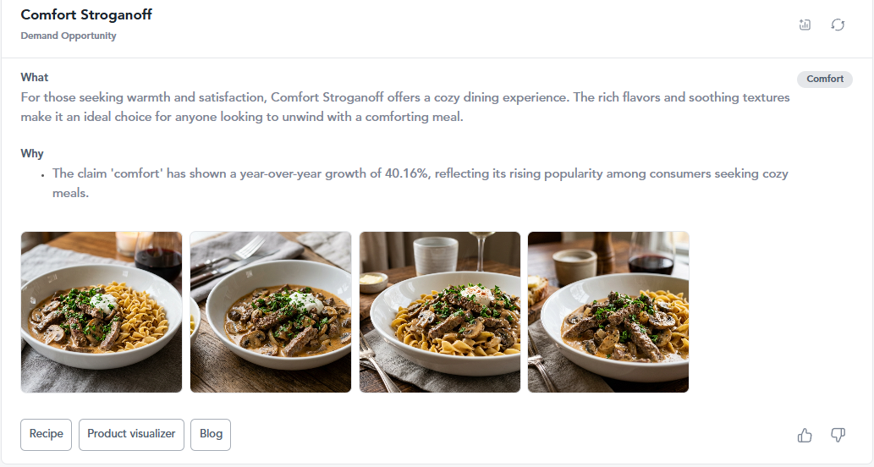Click the Comfort Stroganoff title
The height and width of the screenshot is (467, 874).
coord(86,14)
